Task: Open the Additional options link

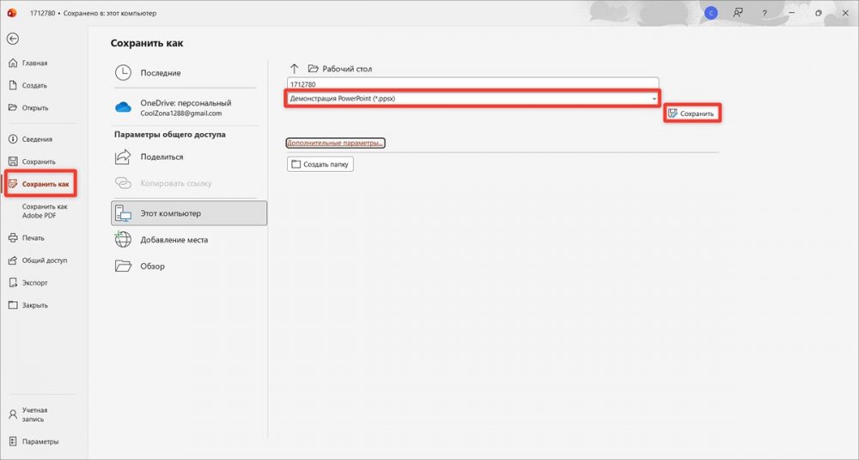Action: (x=335, y=143)
